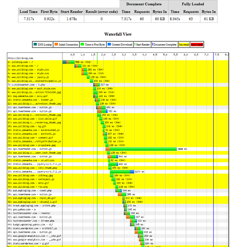
Task: Click the 1170 ms bar of request 30
Action: pos(122,172)
